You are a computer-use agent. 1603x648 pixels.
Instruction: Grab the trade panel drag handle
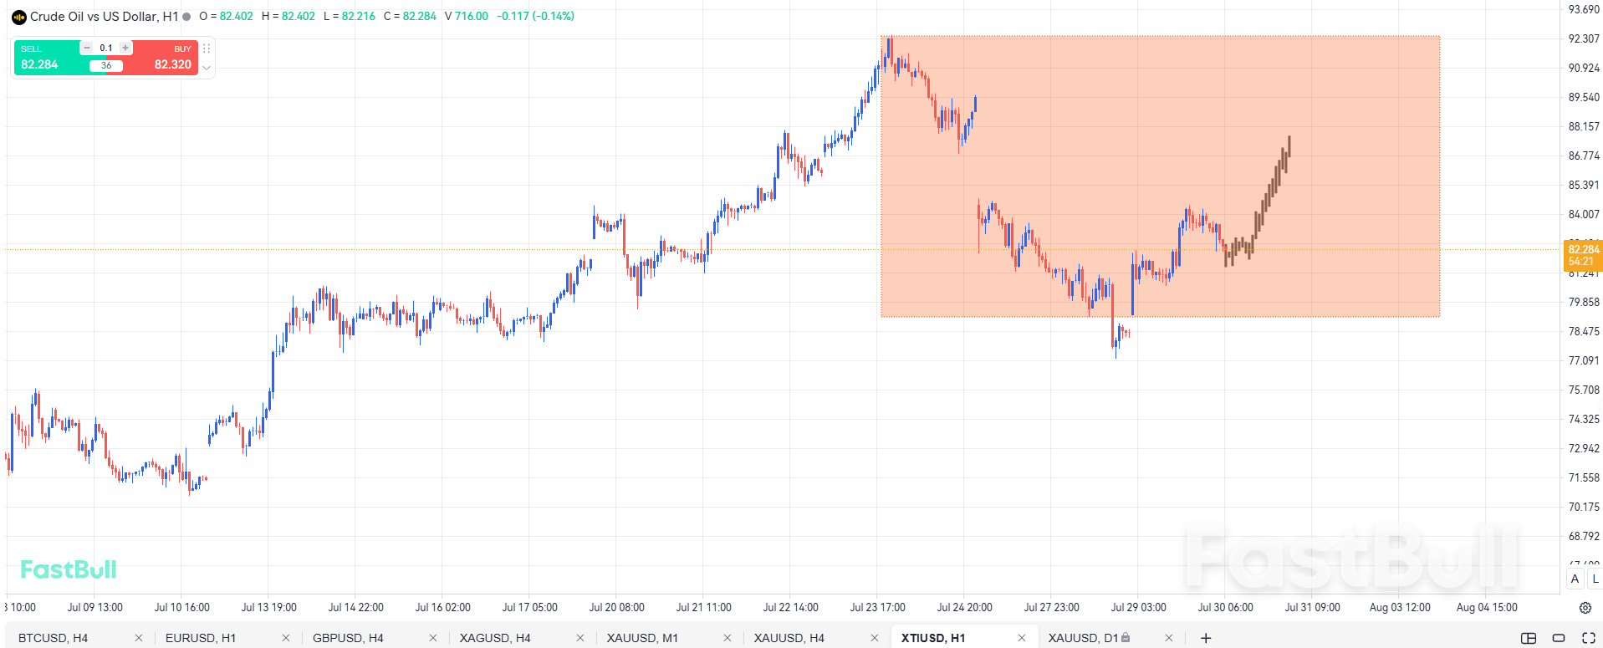[207, 48]
